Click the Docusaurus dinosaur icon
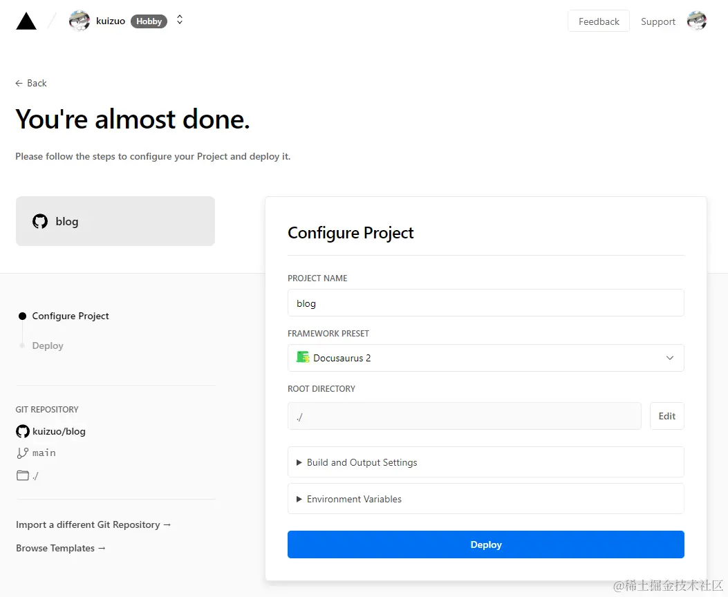Viewport: 728px width, 597px height. point(303,357)
